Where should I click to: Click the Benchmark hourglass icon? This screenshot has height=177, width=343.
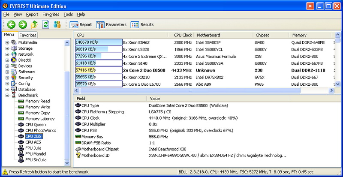click(14, 95)
